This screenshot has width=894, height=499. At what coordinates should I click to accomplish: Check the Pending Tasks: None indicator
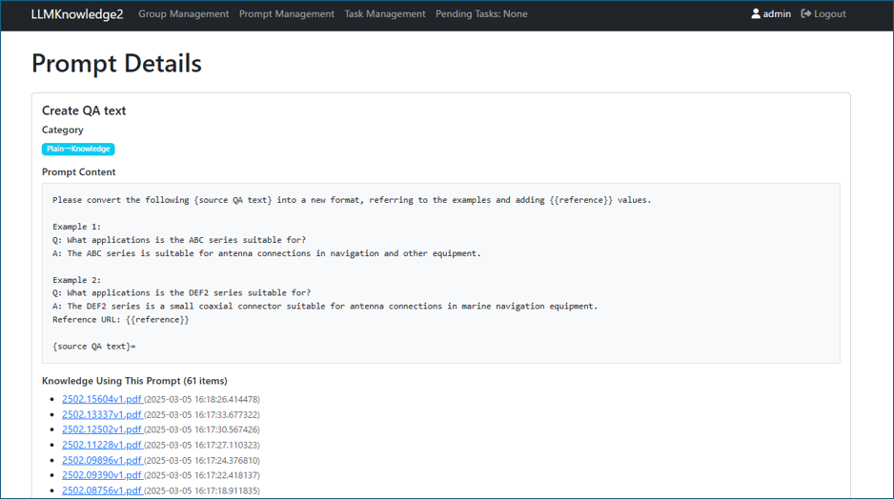click(x=481, y=14)
